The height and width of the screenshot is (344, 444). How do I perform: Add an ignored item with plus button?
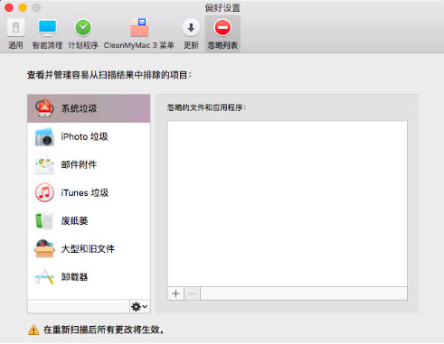coord(175,293)
